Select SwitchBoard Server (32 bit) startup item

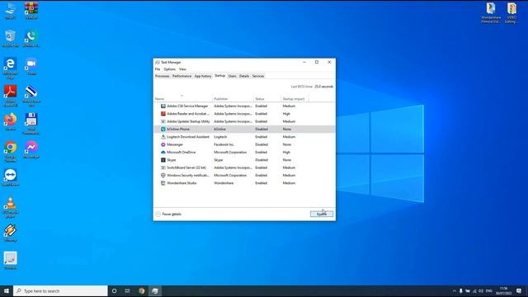244,167
